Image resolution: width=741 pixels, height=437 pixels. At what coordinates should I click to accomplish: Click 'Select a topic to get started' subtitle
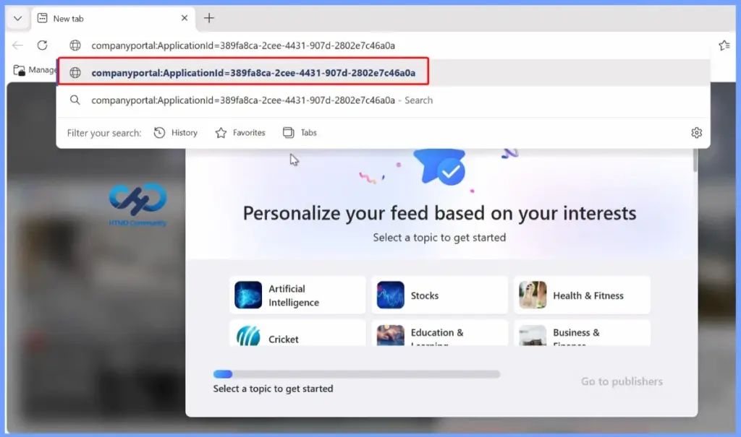(x=439, y=238)
